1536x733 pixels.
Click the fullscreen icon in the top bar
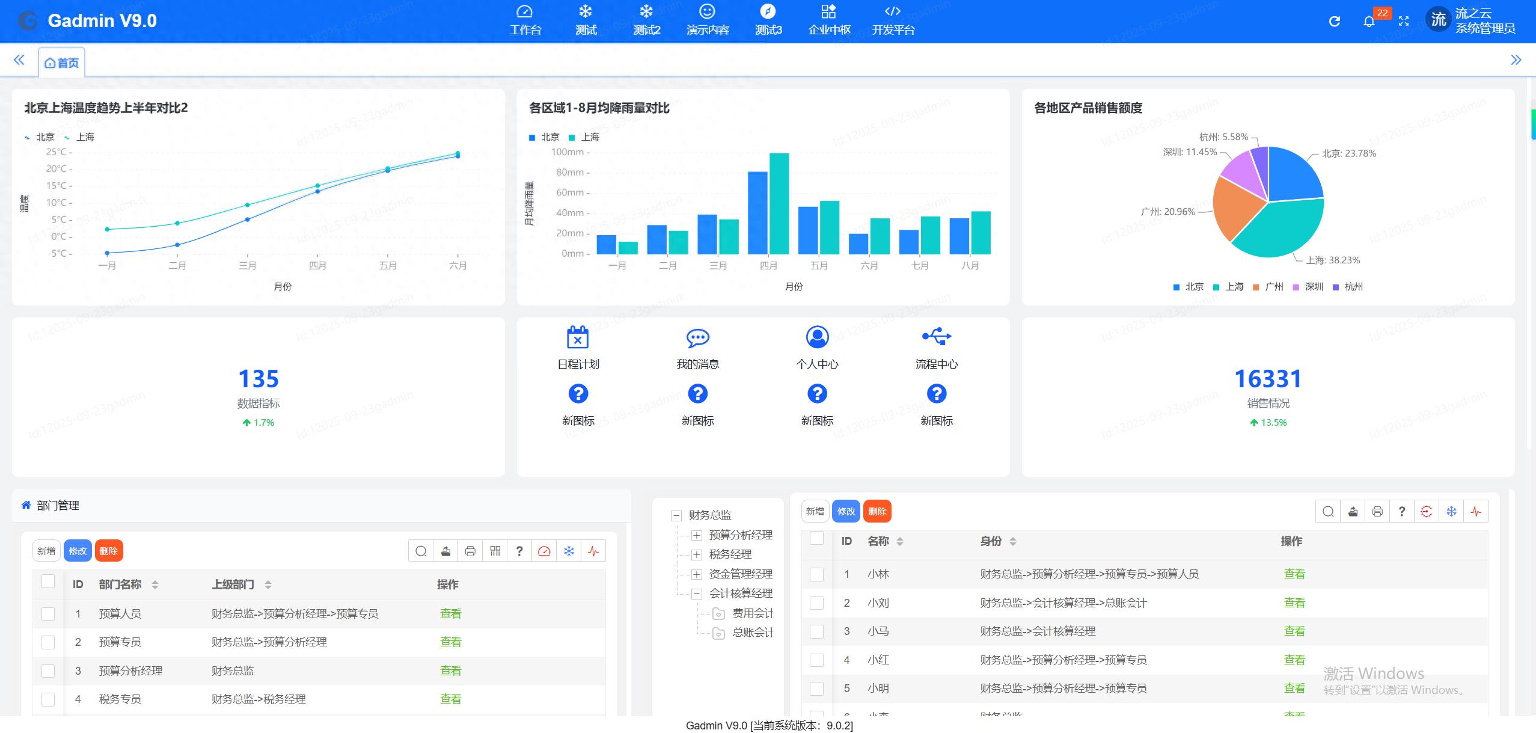tap(1404, 21)
